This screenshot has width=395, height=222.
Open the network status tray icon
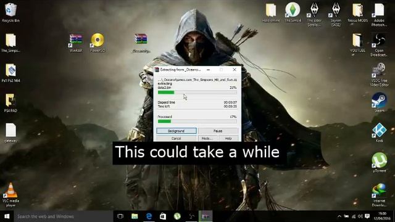pos(354,216)
